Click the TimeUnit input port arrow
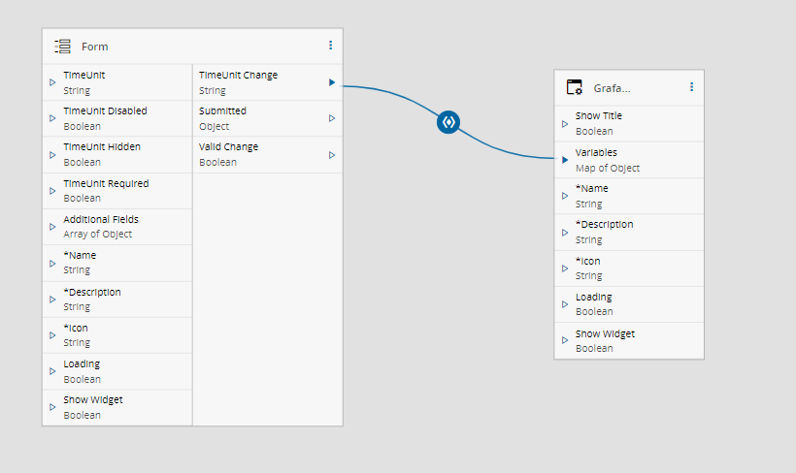 tap(52, 82)
